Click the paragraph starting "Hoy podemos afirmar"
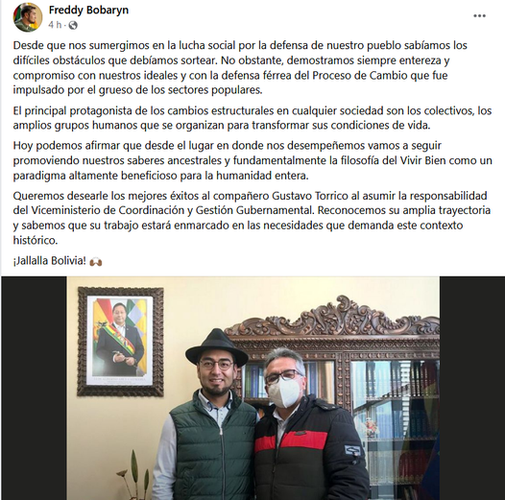The image size is (505, 500). point(252,160)
